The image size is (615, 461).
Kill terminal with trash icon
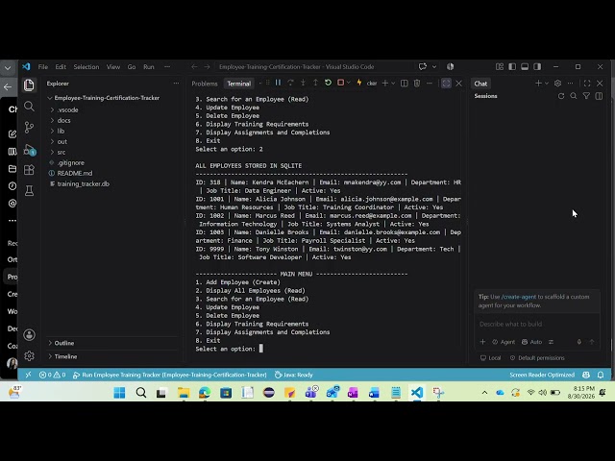tap(417, 84)
